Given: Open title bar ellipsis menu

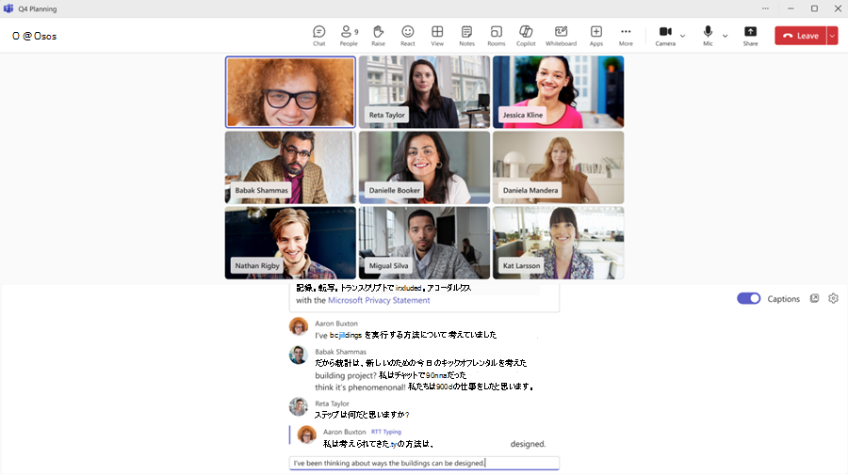Looking at the screenshot, I should click(765, 8).
